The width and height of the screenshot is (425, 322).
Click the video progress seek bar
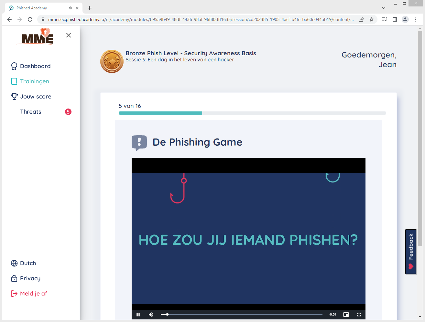tap(241, 314)
